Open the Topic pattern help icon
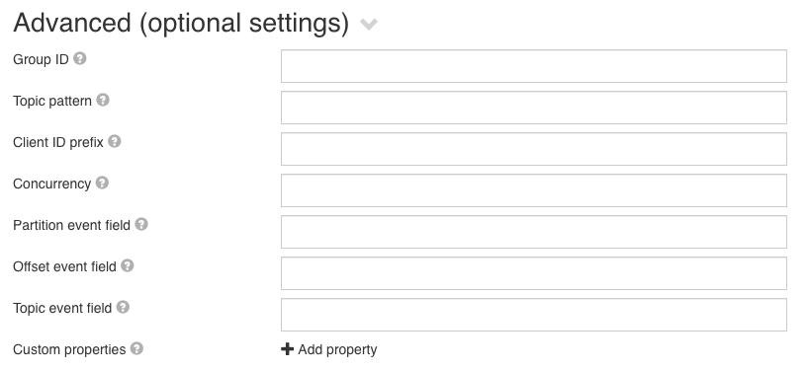 (103, 100)
